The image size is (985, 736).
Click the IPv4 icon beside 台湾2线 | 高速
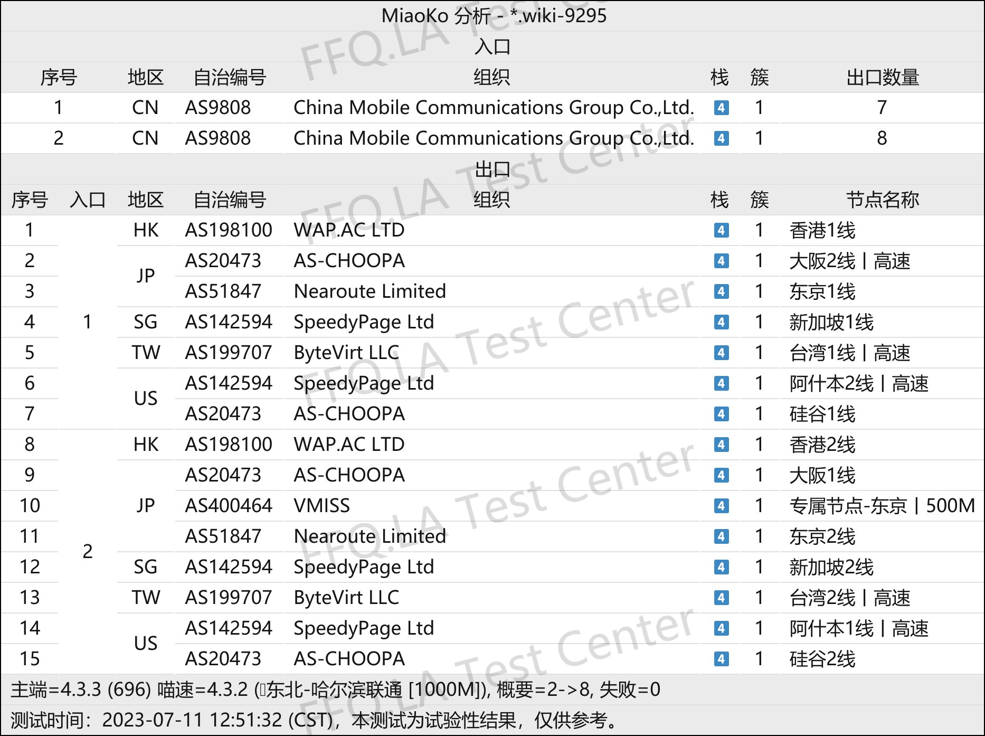(721, 598)
